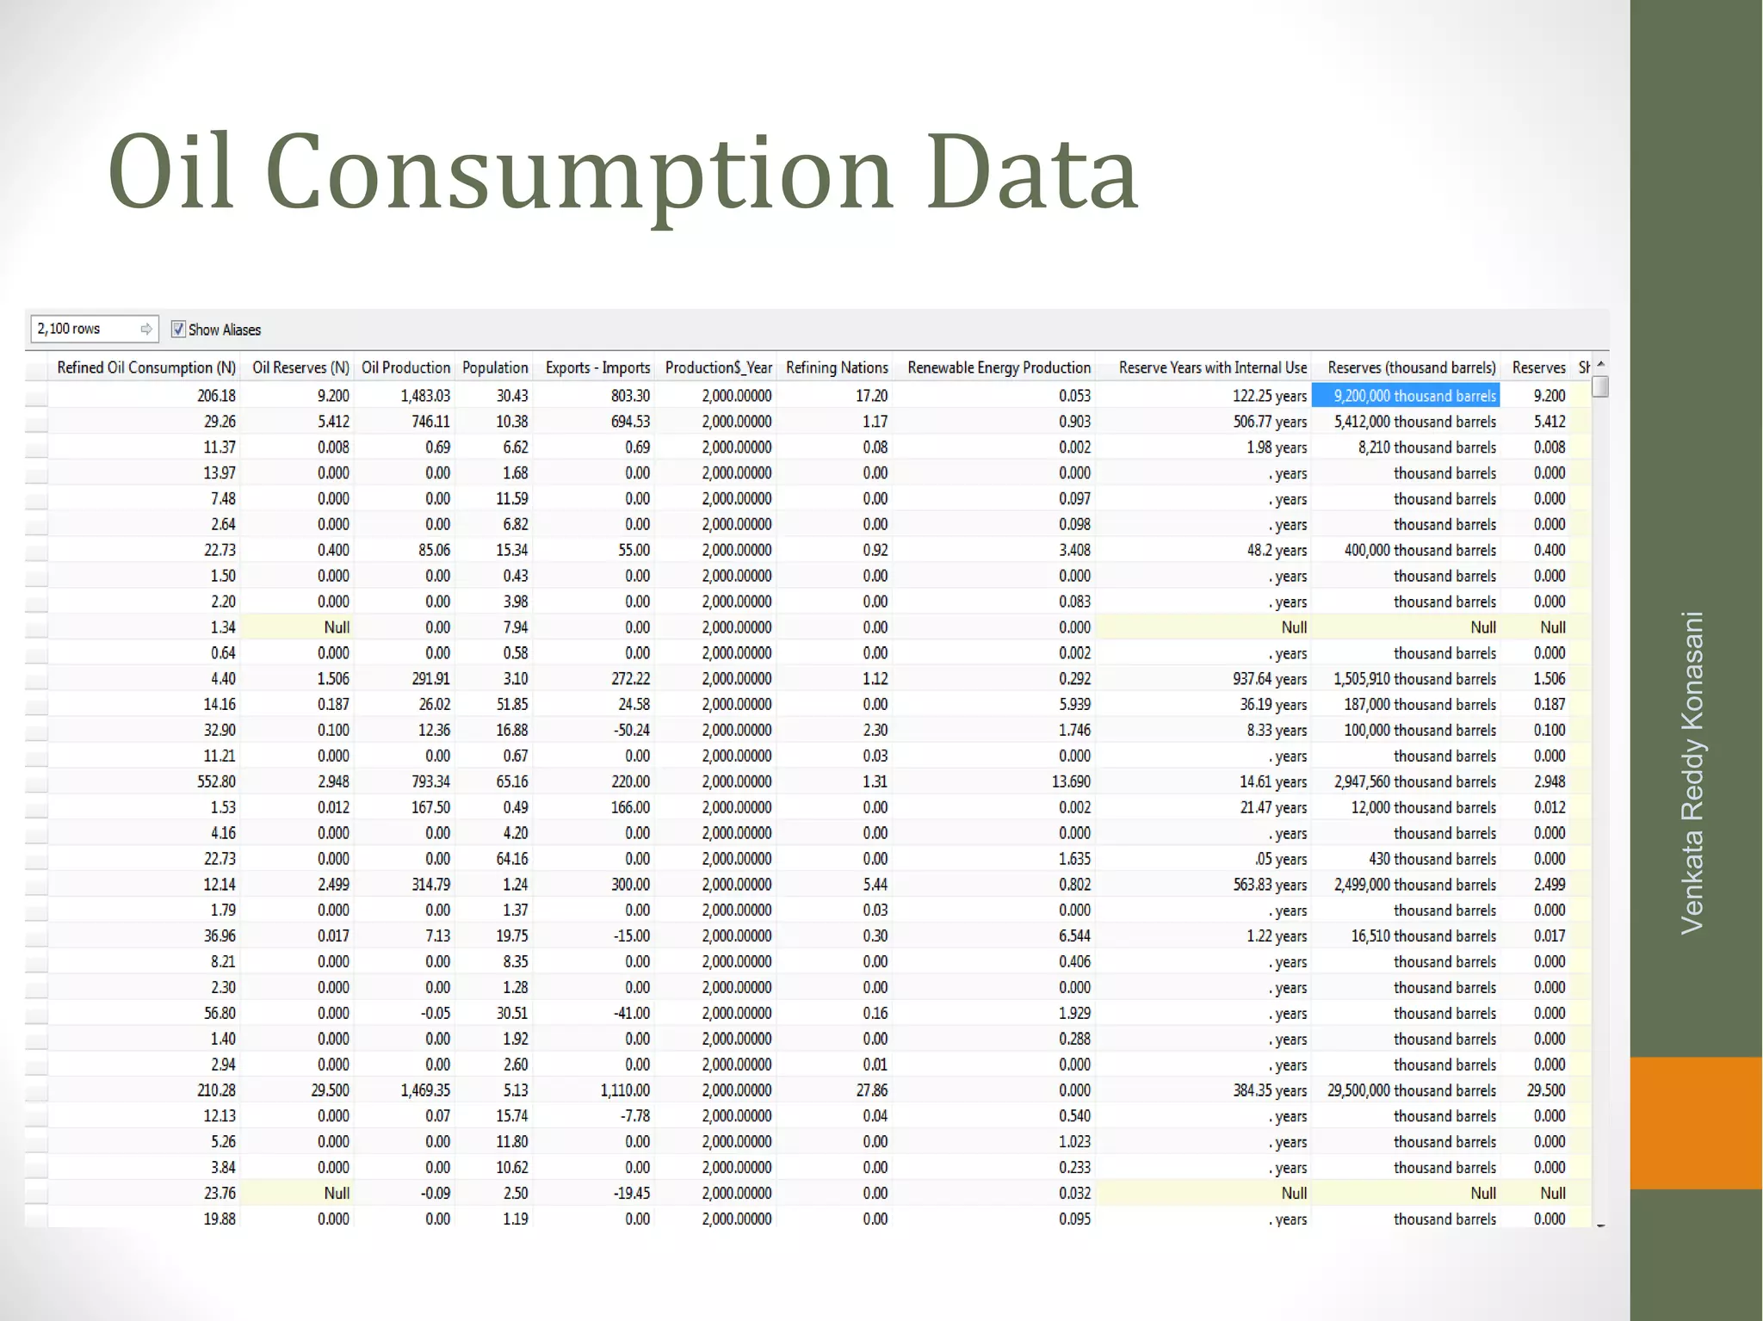Image resolution: width=1763 pixels, height=1321 pixels.
Task: Click into the 2,100 rows input field
Action: [95, 329]
